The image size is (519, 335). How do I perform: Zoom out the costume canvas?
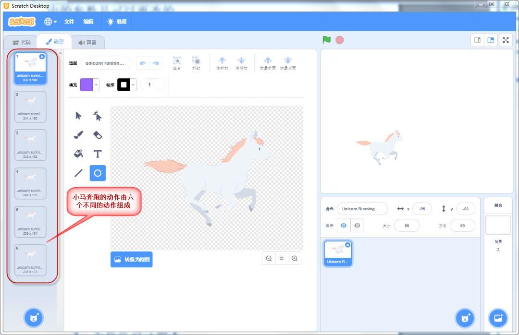point(269,258)
